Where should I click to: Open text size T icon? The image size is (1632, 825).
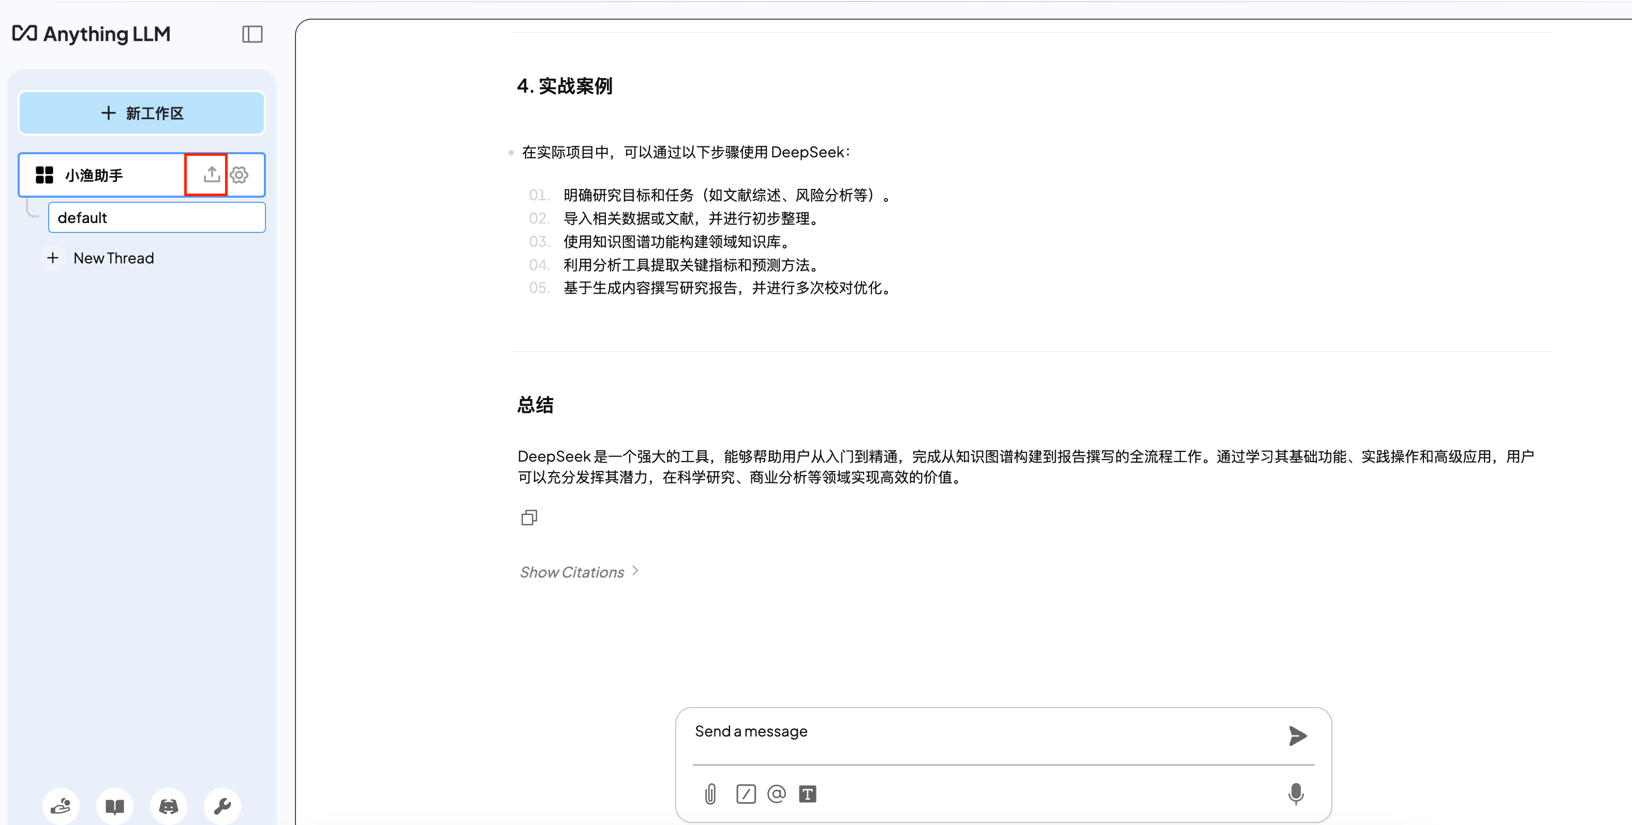pyautogui.click(x=807, y=794)
